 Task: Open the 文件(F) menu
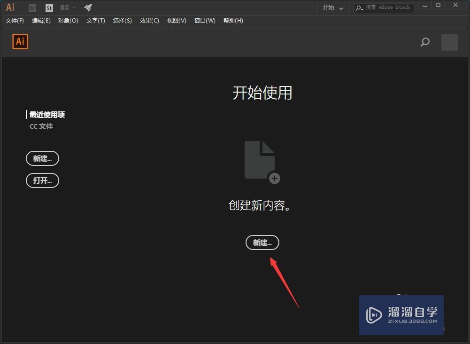click(14, 21)
